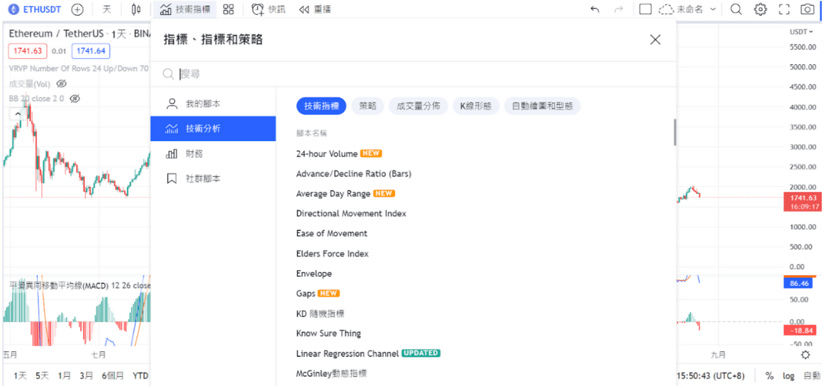Open the candlestick chart type menu
826x388 pixels.
click(136, 10)
